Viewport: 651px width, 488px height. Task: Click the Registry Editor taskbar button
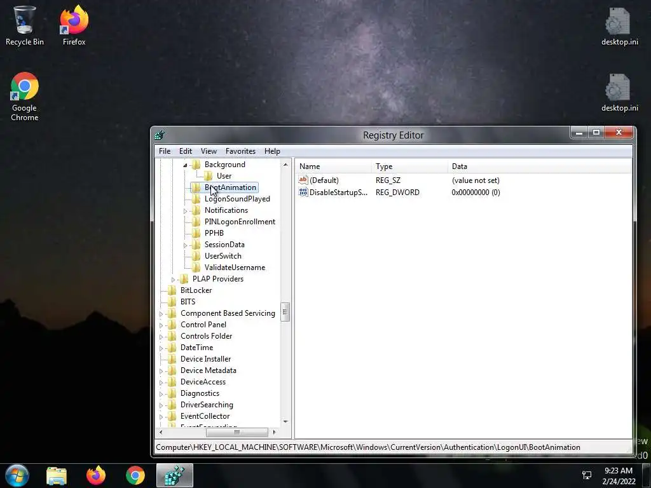click(175, 475)
